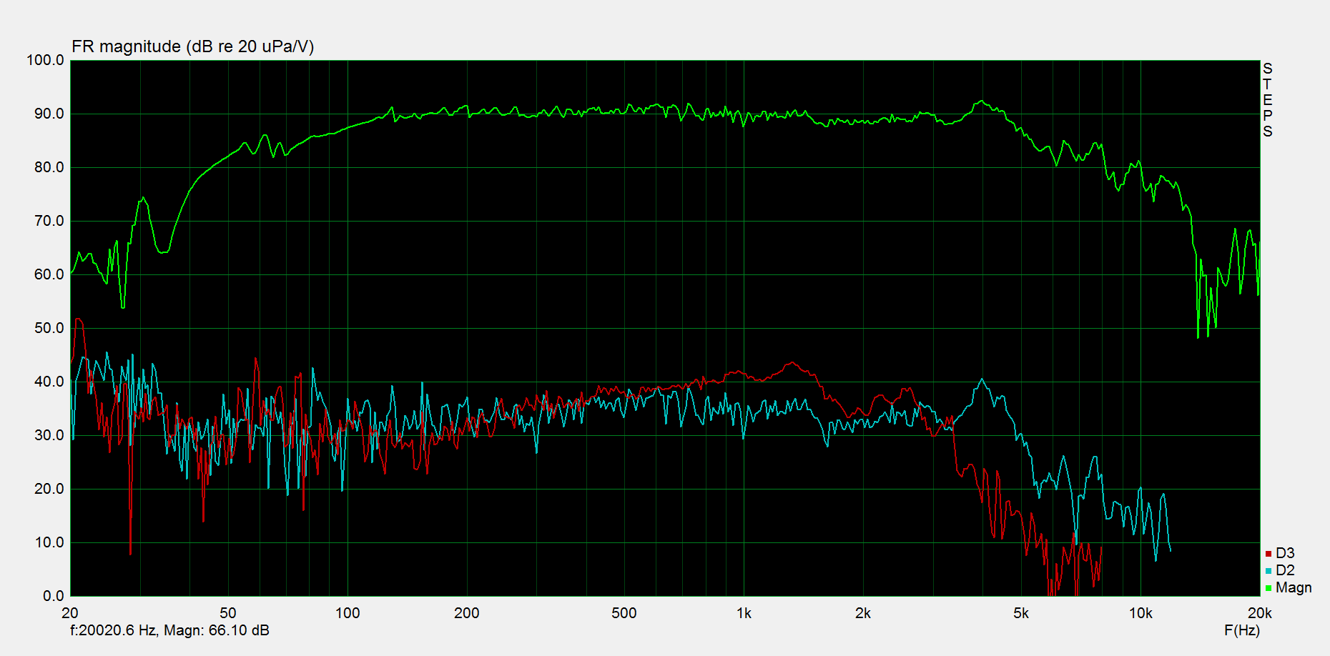Click the cursor readout f:20020.6 Hz text

coord(169,630)
